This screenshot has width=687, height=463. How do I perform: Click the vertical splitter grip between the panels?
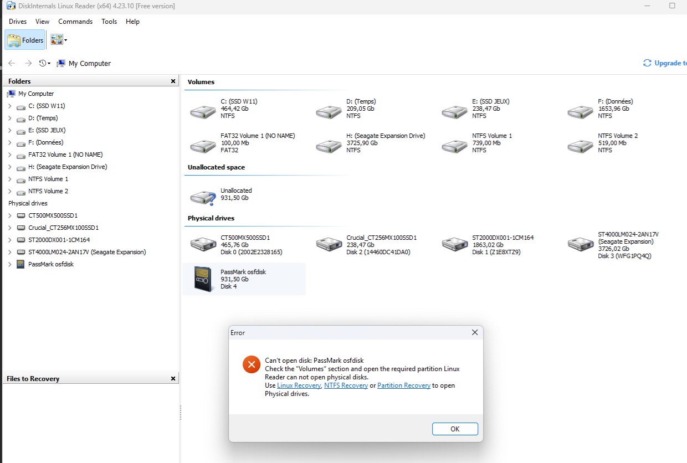181,413
